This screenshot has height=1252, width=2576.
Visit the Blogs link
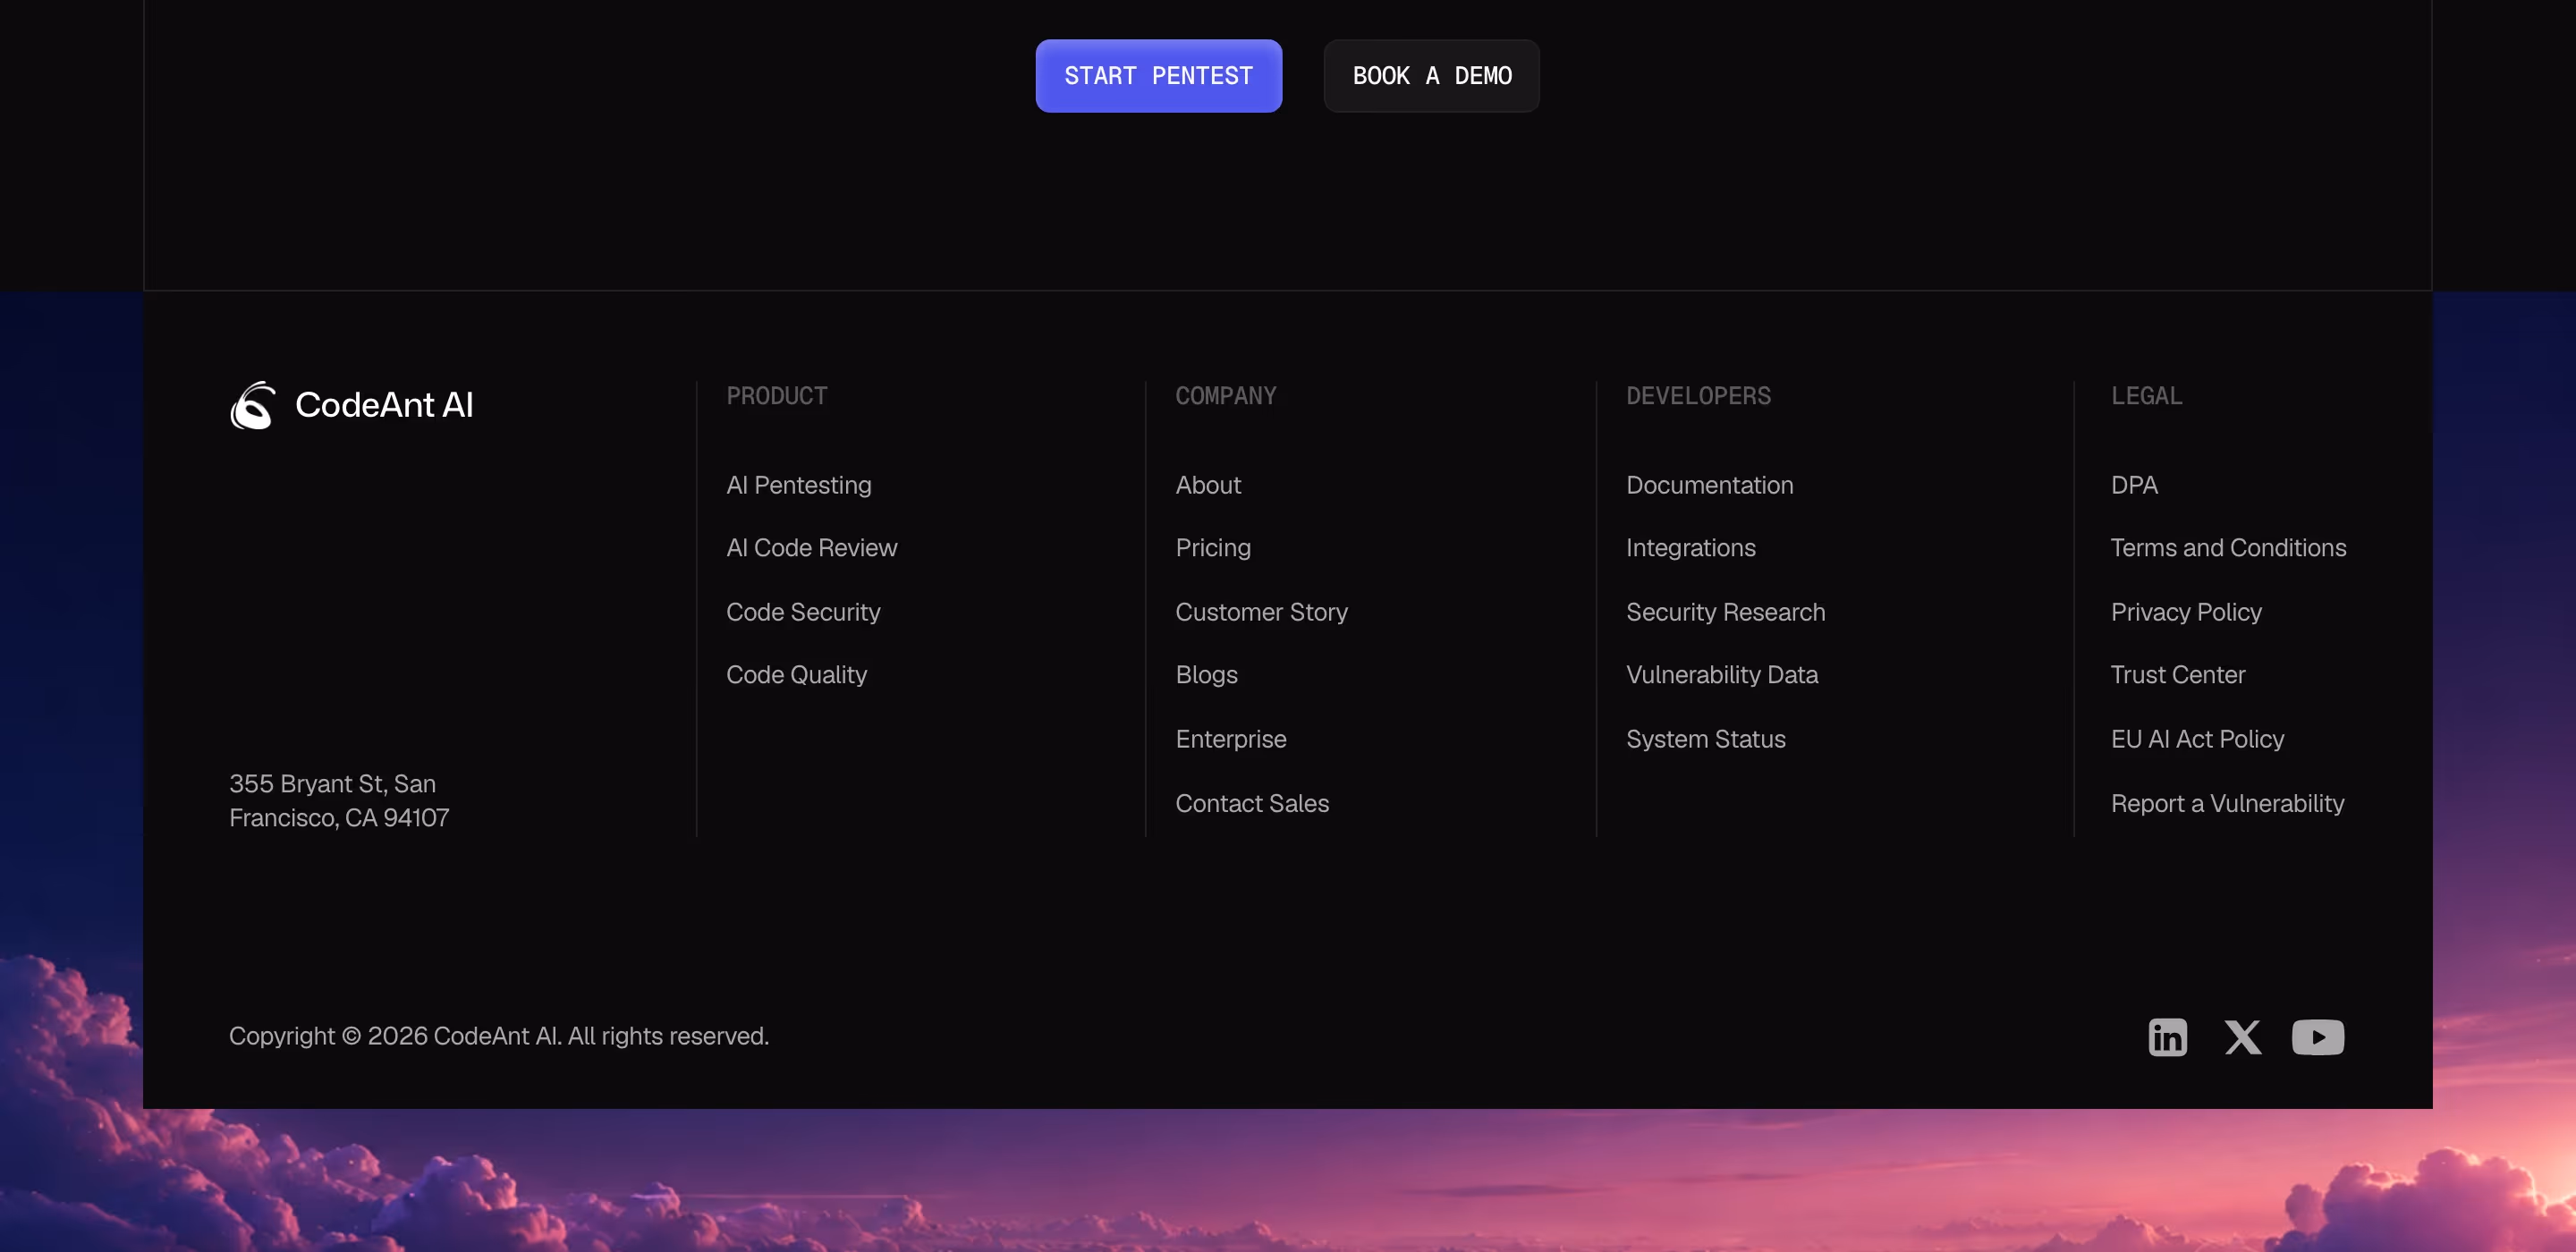coord(1206,675)
